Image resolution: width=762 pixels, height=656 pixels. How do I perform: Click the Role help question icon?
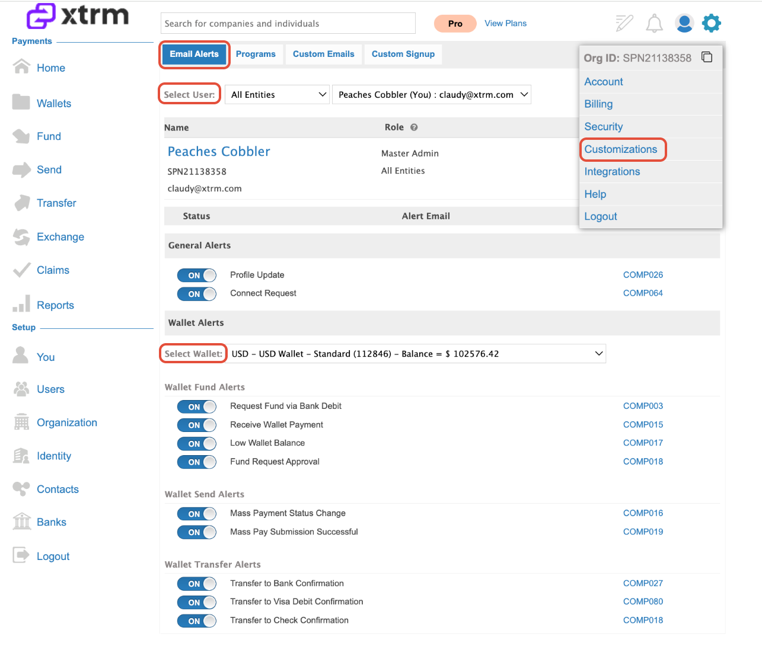pyautogui.click(x=414, y=127)
